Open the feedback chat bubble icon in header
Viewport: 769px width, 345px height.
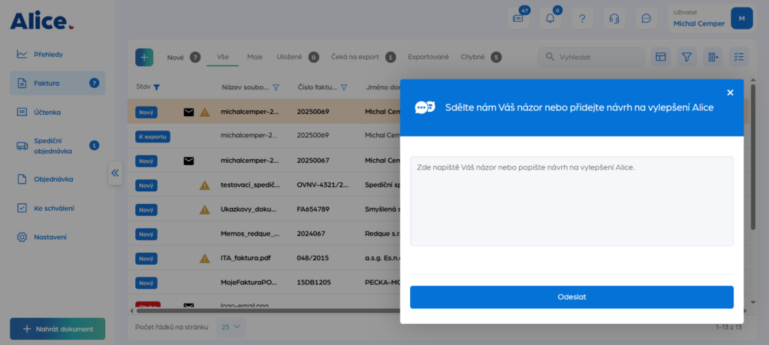click(x=647, y=18)
